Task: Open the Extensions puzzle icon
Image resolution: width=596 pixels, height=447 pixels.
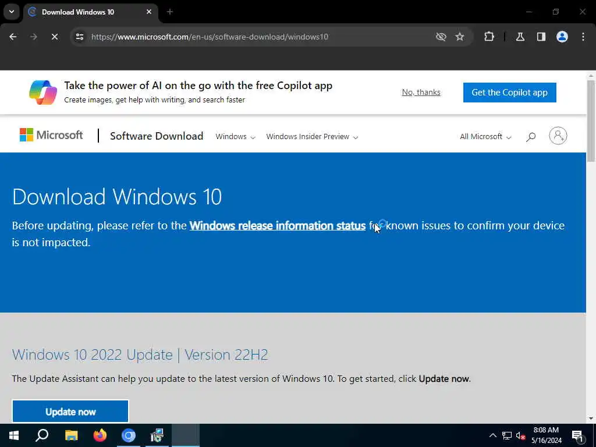Action: pos(489,37)
